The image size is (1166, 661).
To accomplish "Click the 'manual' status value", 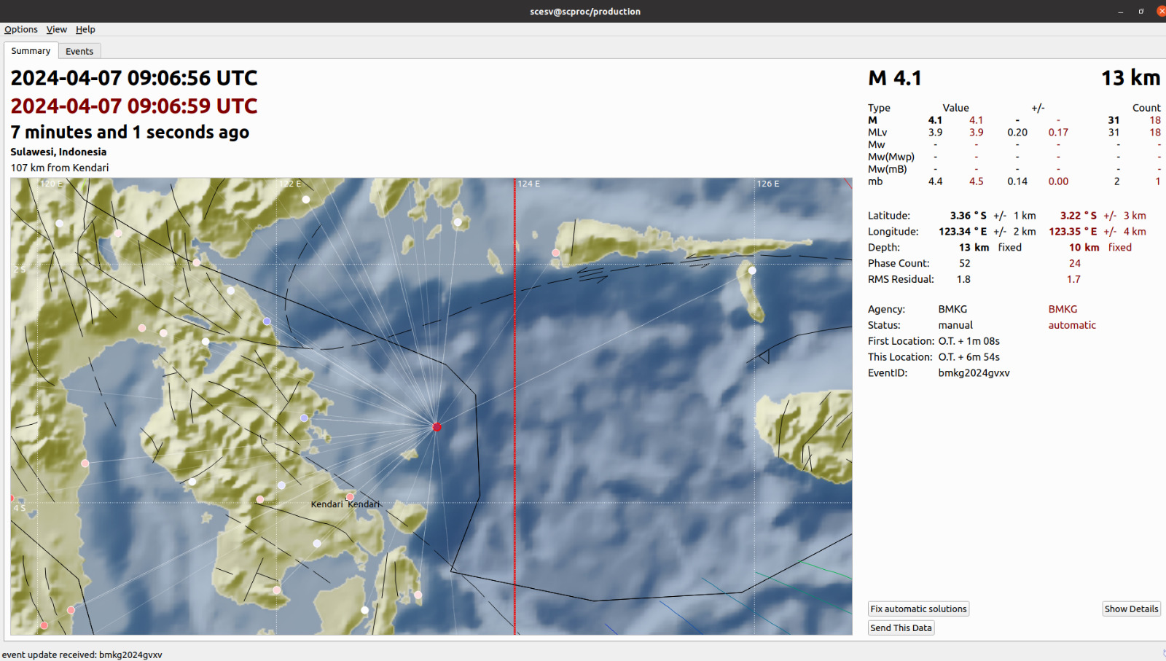I will (955, 326).
